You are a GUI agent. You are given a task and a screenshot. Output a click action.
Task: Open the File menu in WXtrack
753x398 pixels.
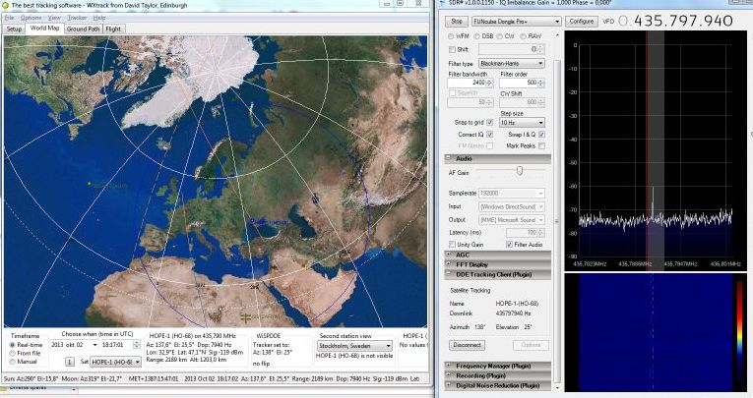[10, 18]
